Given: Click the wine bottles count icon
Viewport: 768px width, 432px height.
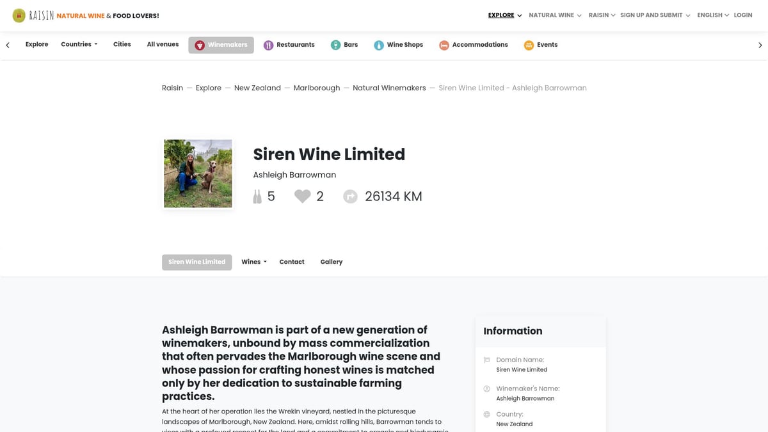Looking at the screenshot, I should tap(257, 196).
